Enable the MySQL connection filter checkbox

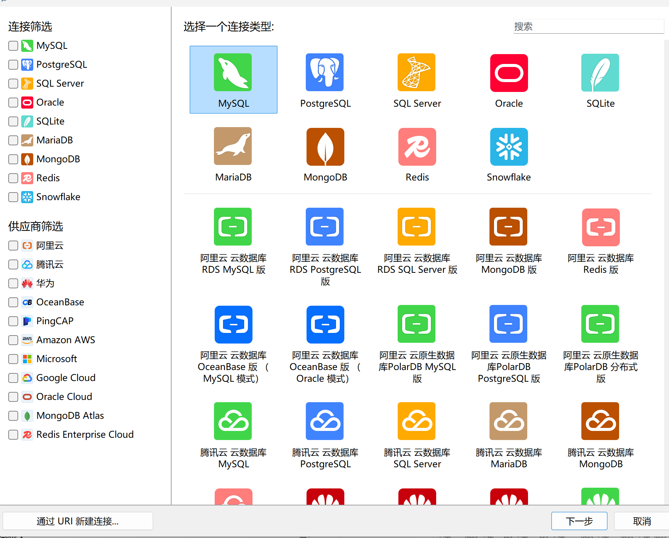click(13, 46)
